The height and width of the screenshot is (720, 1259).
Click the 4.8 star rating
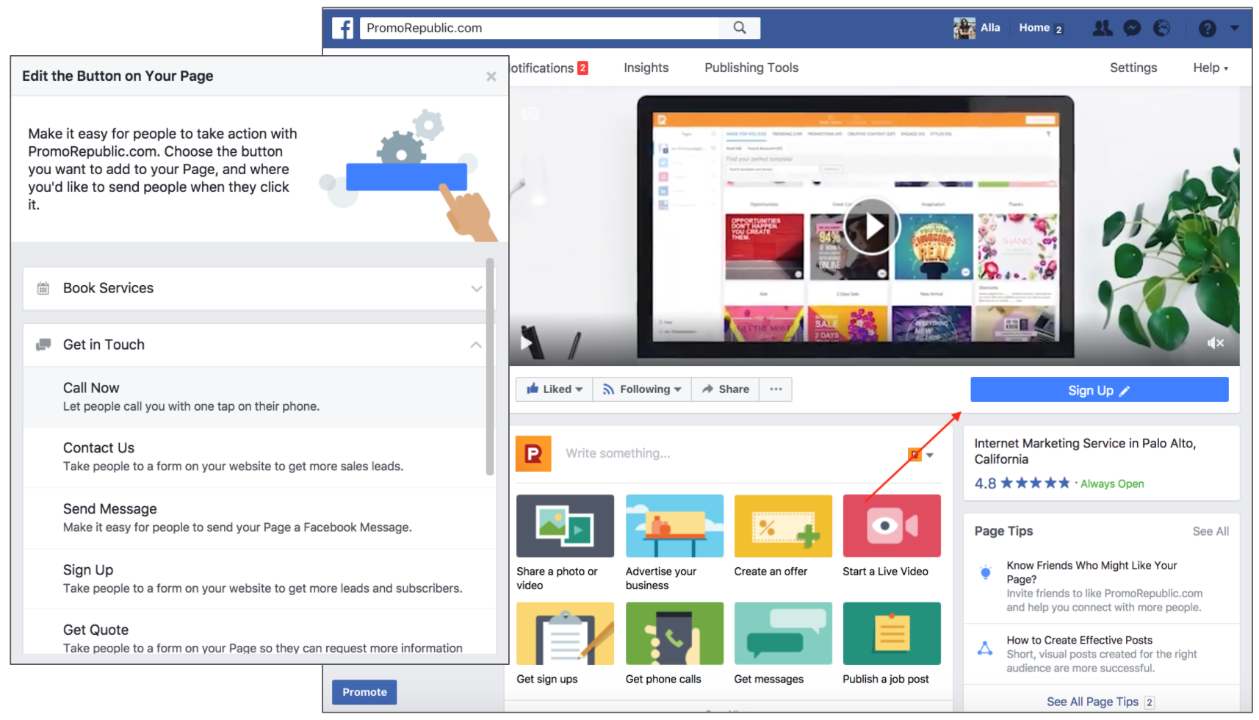coord(1022,483)
